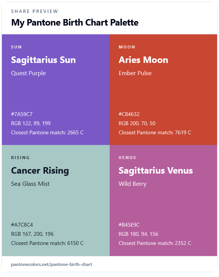Screen dimensions: 219x277
Task: Select the Quest Purple color swatch
Action: point(56,90)
